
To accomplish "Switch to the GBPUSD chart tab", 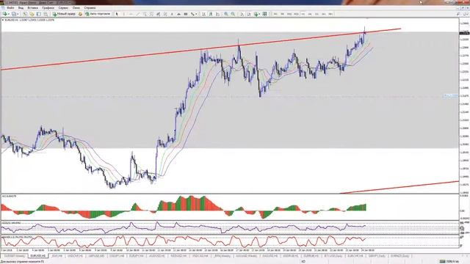I will 96,256.
